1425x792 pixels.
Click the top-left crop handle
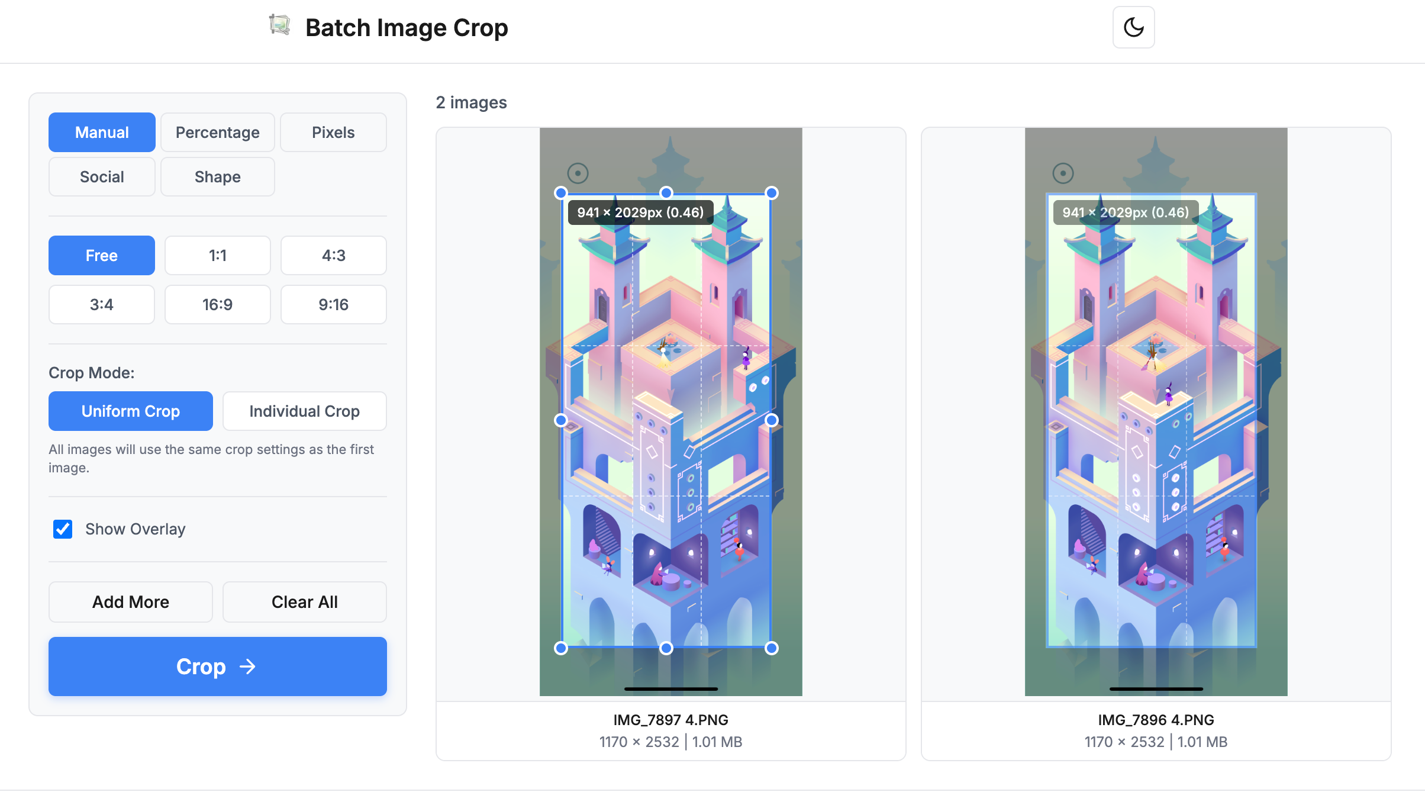pos(560,193)
